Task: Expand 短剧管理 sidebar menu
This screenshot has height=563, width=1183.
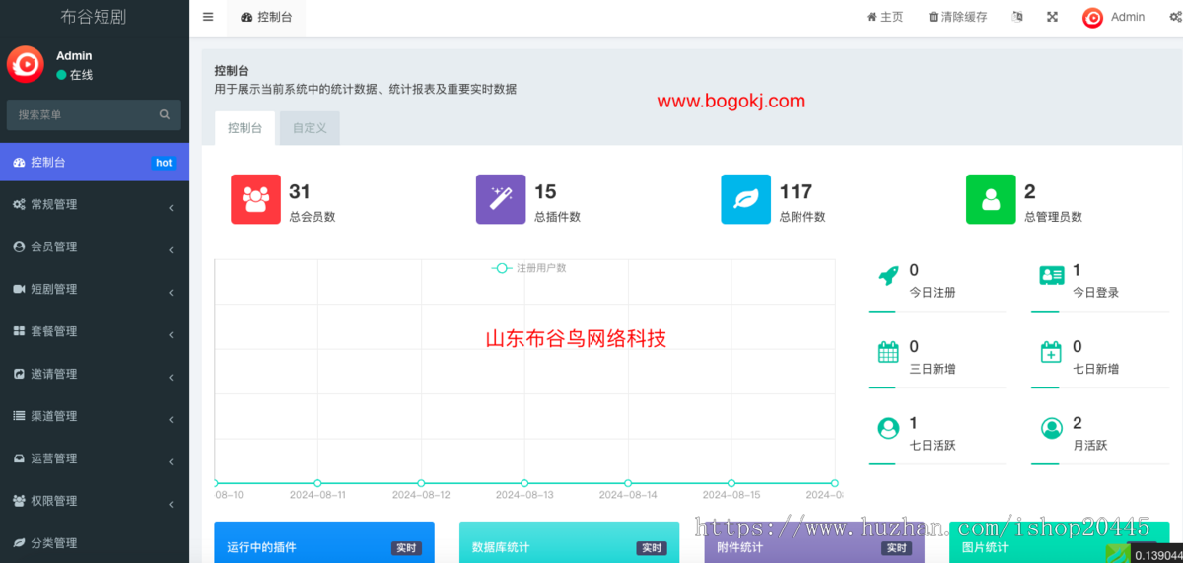Action: point(95,289)
